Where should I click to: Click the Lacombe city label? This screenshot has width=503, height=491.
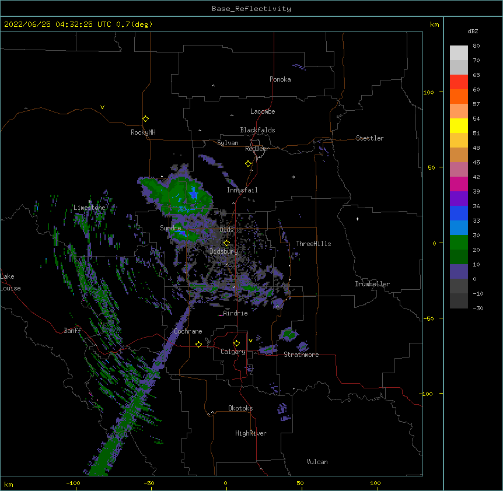pyautogui.click(x=263, y=111)
